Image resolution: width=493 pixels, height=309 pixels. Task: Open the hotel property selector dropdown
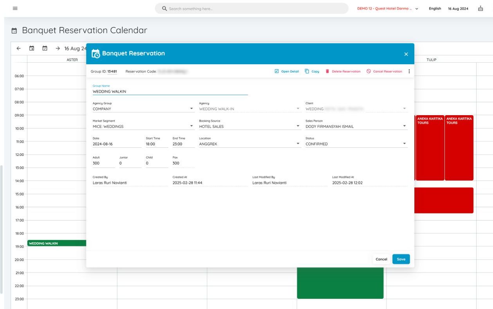coord(416,9)
